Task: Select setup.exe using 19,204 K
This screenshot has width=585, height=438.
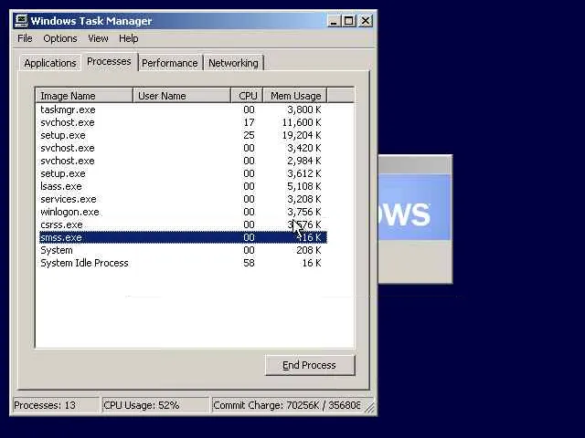Action: tap(183, 135)
